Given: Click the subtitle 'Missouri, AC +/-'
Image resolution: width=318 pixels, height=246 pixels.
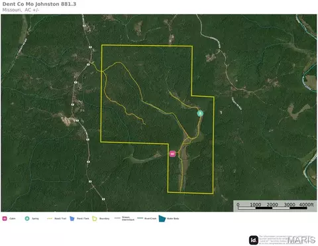Looking at the screenshot, I should coord(21,10).
